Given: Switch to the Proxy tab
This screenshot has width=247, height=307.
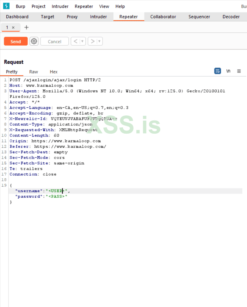Looking at the screenshot, I should click(x=72, y=17).
